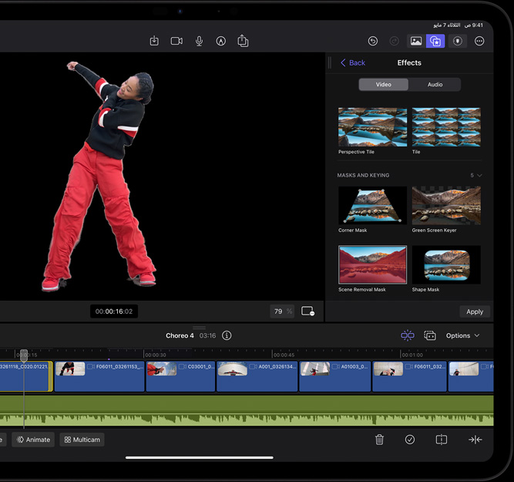
Task: Open the timeline Options dropdown
Action: [x=462, y=335]
